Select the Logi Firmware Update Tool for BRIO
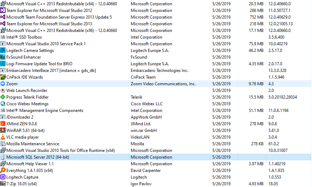312x187 pixels. [39, 64]
